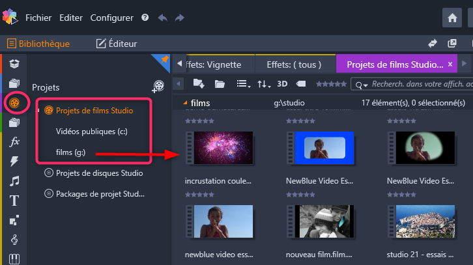This screenshot has width=473, height=265.
Task: Toggle the 3D filter button
Action: pyautogui.click(x=282, y=84)
